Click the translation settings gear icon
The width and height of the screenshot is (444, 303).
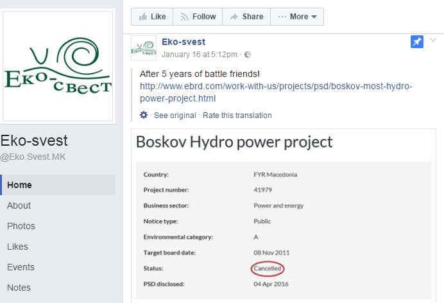(x=144, y=115)
